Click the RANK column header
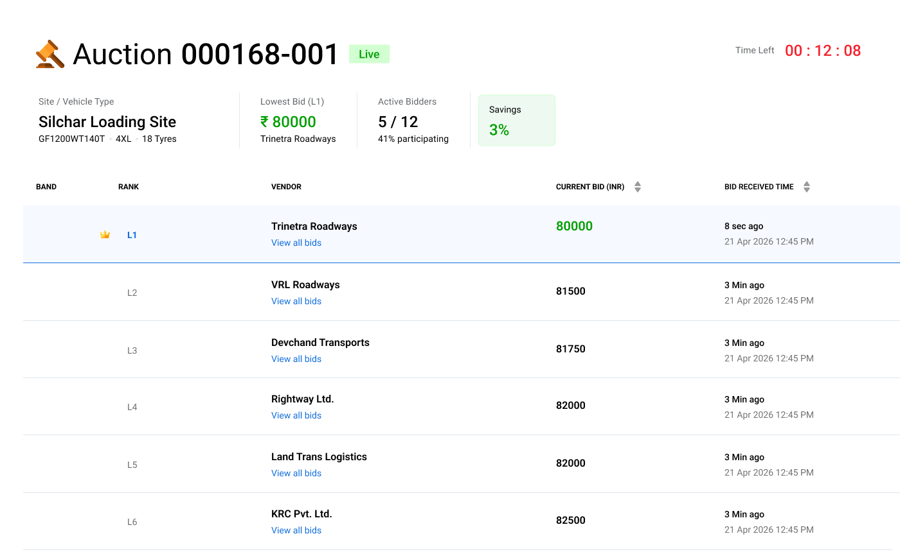The image size is (900, 552). 129,187
